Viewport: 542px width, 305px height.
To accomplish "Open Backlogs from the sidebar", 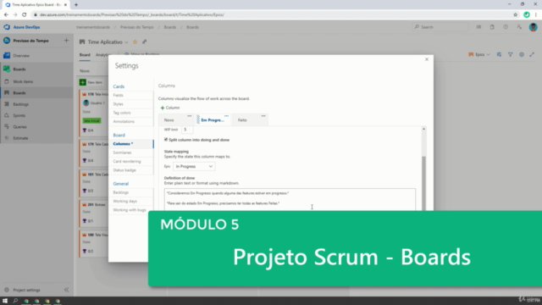I will [x=20, y=104].
